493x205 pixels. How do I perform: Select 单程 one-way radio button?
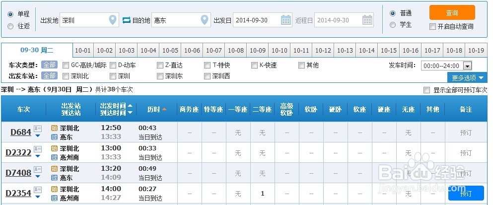[x=10, y=14]
